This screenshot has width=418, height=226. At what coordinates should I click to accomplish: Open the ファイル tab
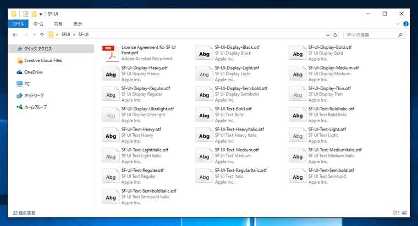click(x=18, y=24)
